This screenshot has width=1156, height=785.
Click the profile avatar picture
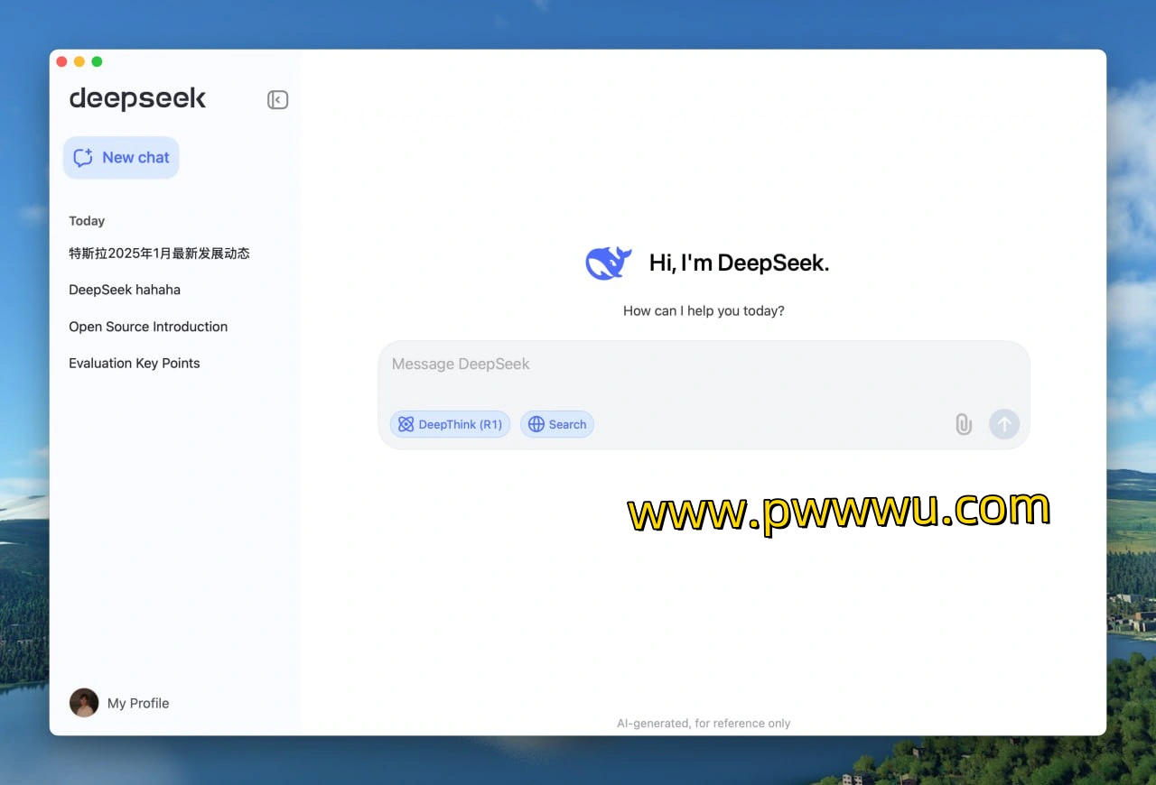[84, 703]
